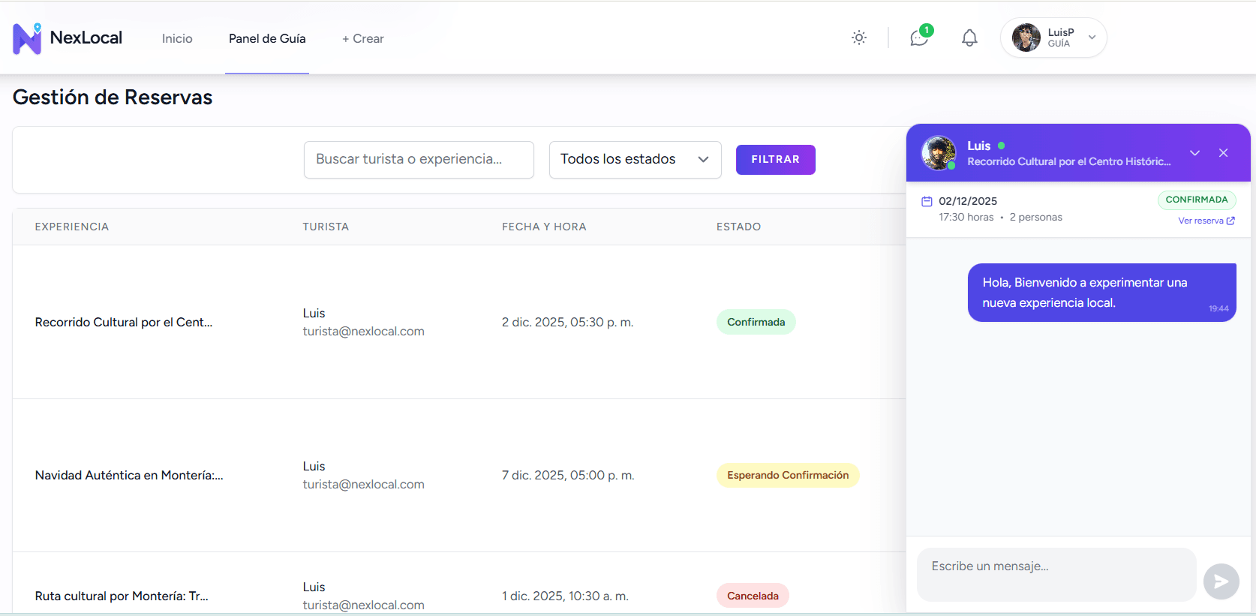The image size is (1256, 616).
Task: Select the Ruta cultural por Montería row
Action: coord(459,583)
